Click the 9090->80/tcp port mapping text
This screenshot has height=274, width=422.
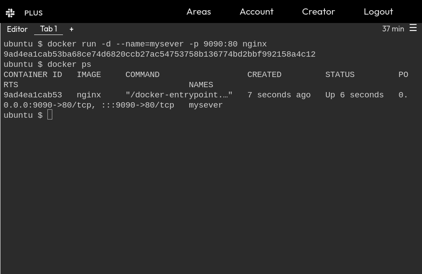point(89,105)
